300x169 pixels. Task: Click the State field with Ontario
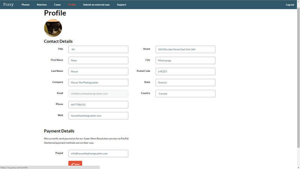pos(185,82)
